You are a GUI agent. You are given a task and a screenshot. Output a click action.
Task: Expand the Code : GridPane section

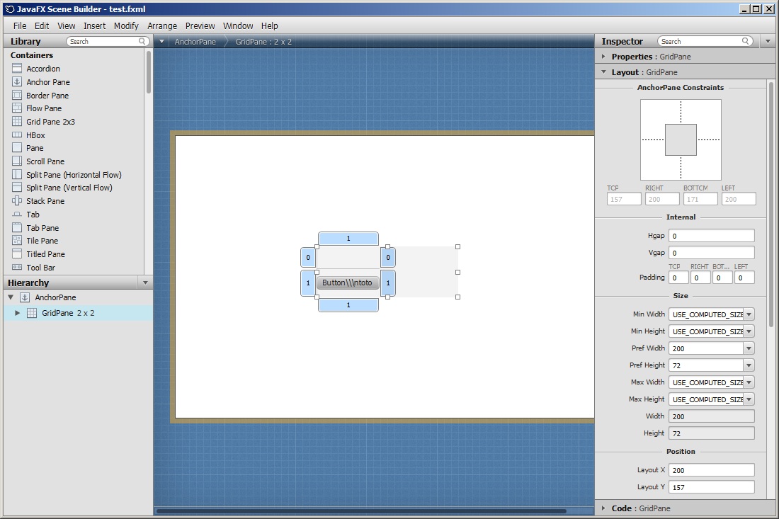(x=603, y=508)
